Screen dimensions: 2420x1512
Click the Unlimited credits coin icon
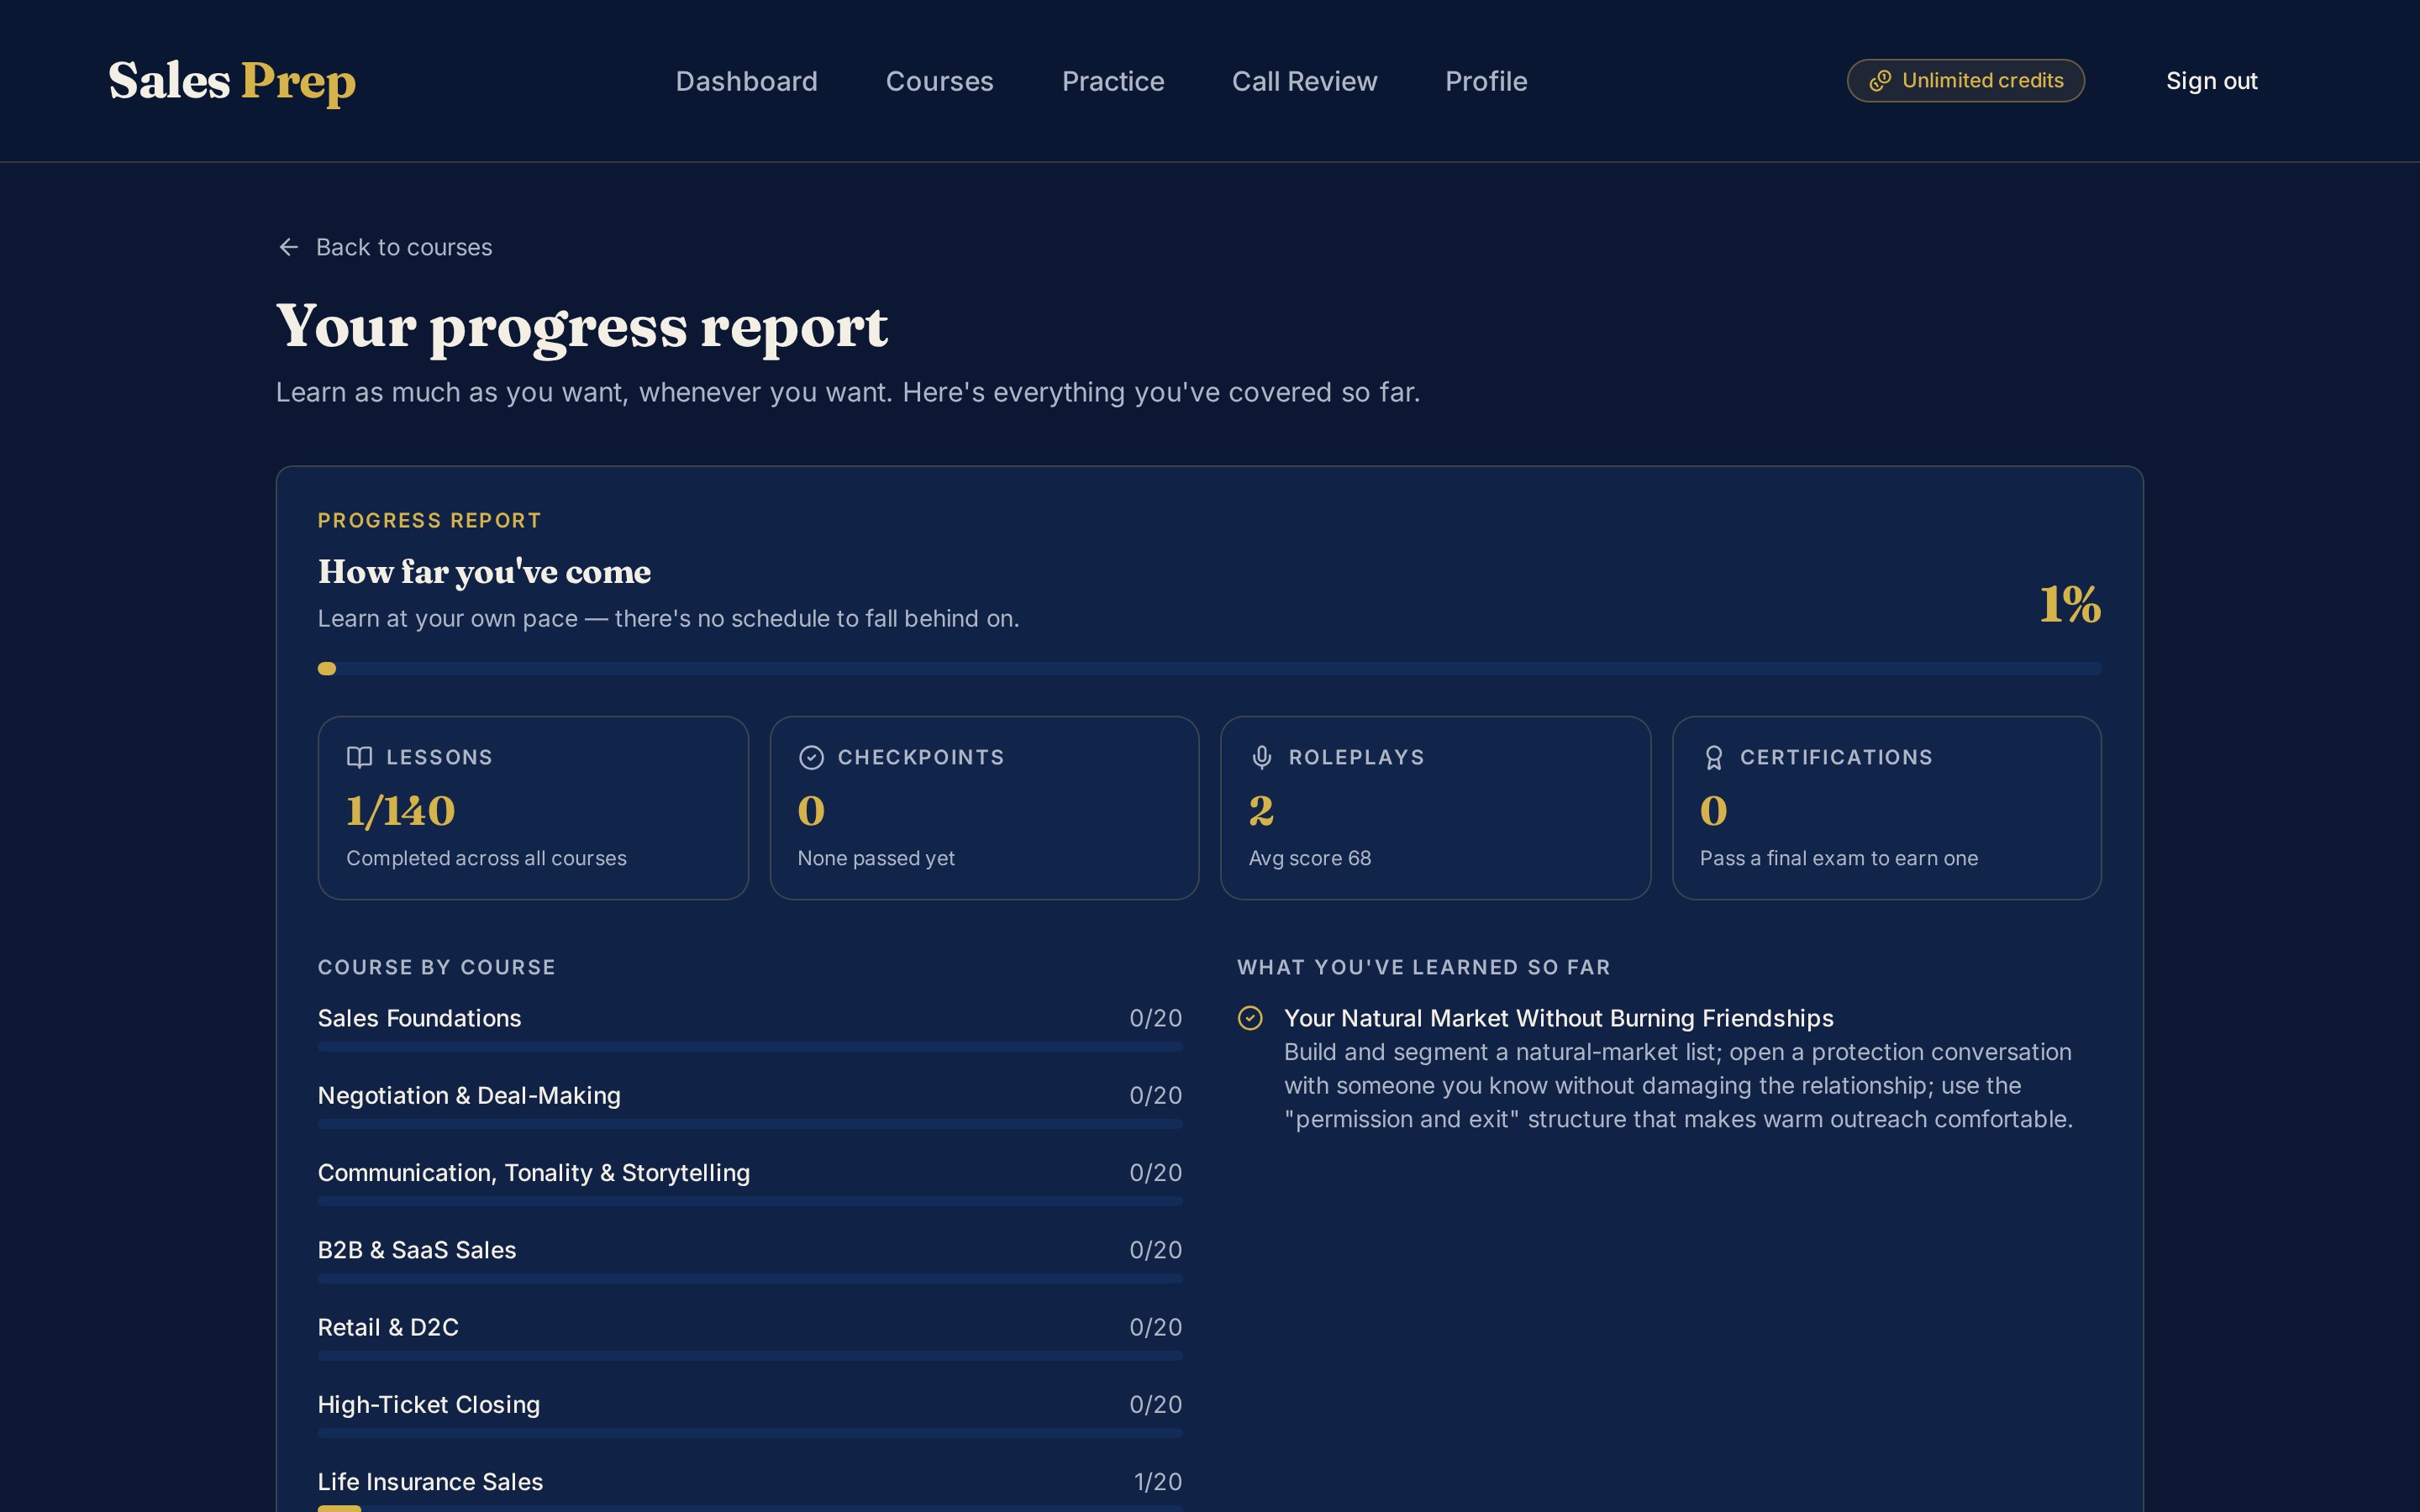coord(1880,81)
